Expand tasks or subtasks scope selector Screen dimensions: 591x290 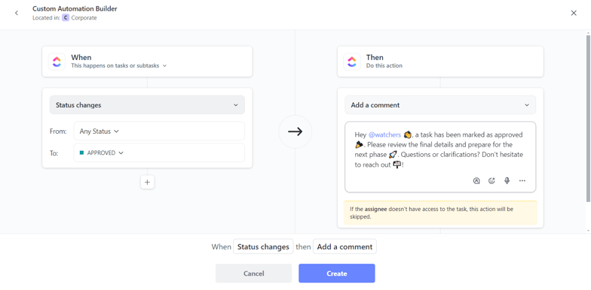pos(119,65)
